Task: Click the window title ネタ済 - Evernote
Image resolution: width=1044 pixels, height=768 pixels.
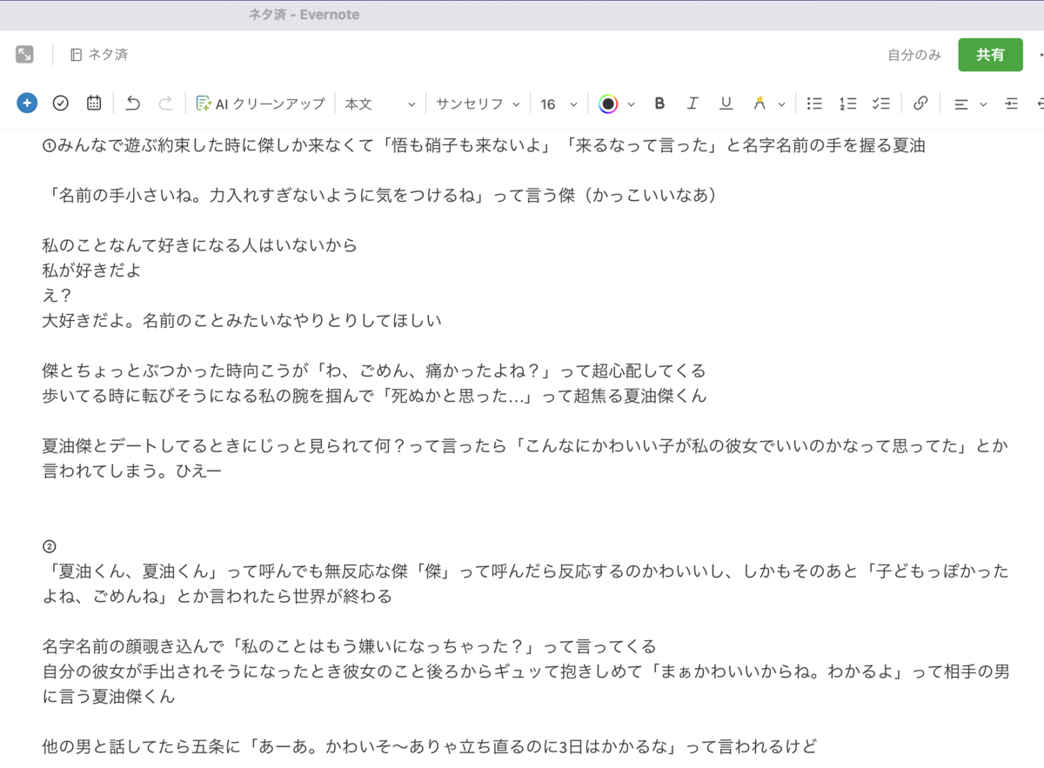Action: click(x=303, y=15)
